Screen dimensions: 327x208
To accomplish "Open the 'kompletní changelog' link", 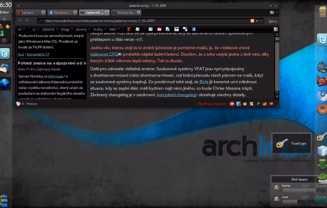I will tap(176, 95).
